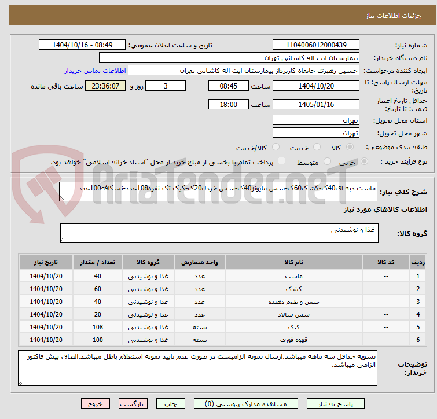This screenshot has height=419, width=437.
Task: Click the 'پاسخ به نیاز' button
Action: tap(335, 403)
